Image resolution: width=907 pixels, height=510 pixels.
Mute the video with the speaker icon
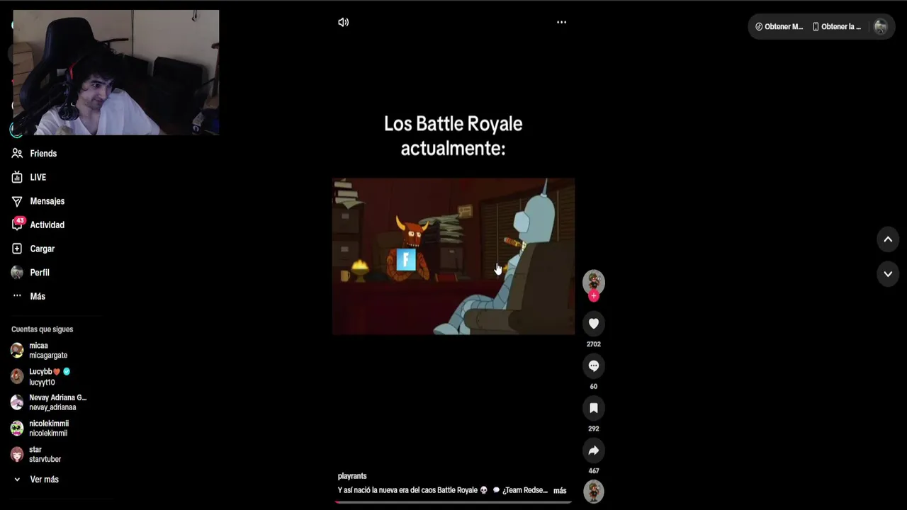pos(344,22)
